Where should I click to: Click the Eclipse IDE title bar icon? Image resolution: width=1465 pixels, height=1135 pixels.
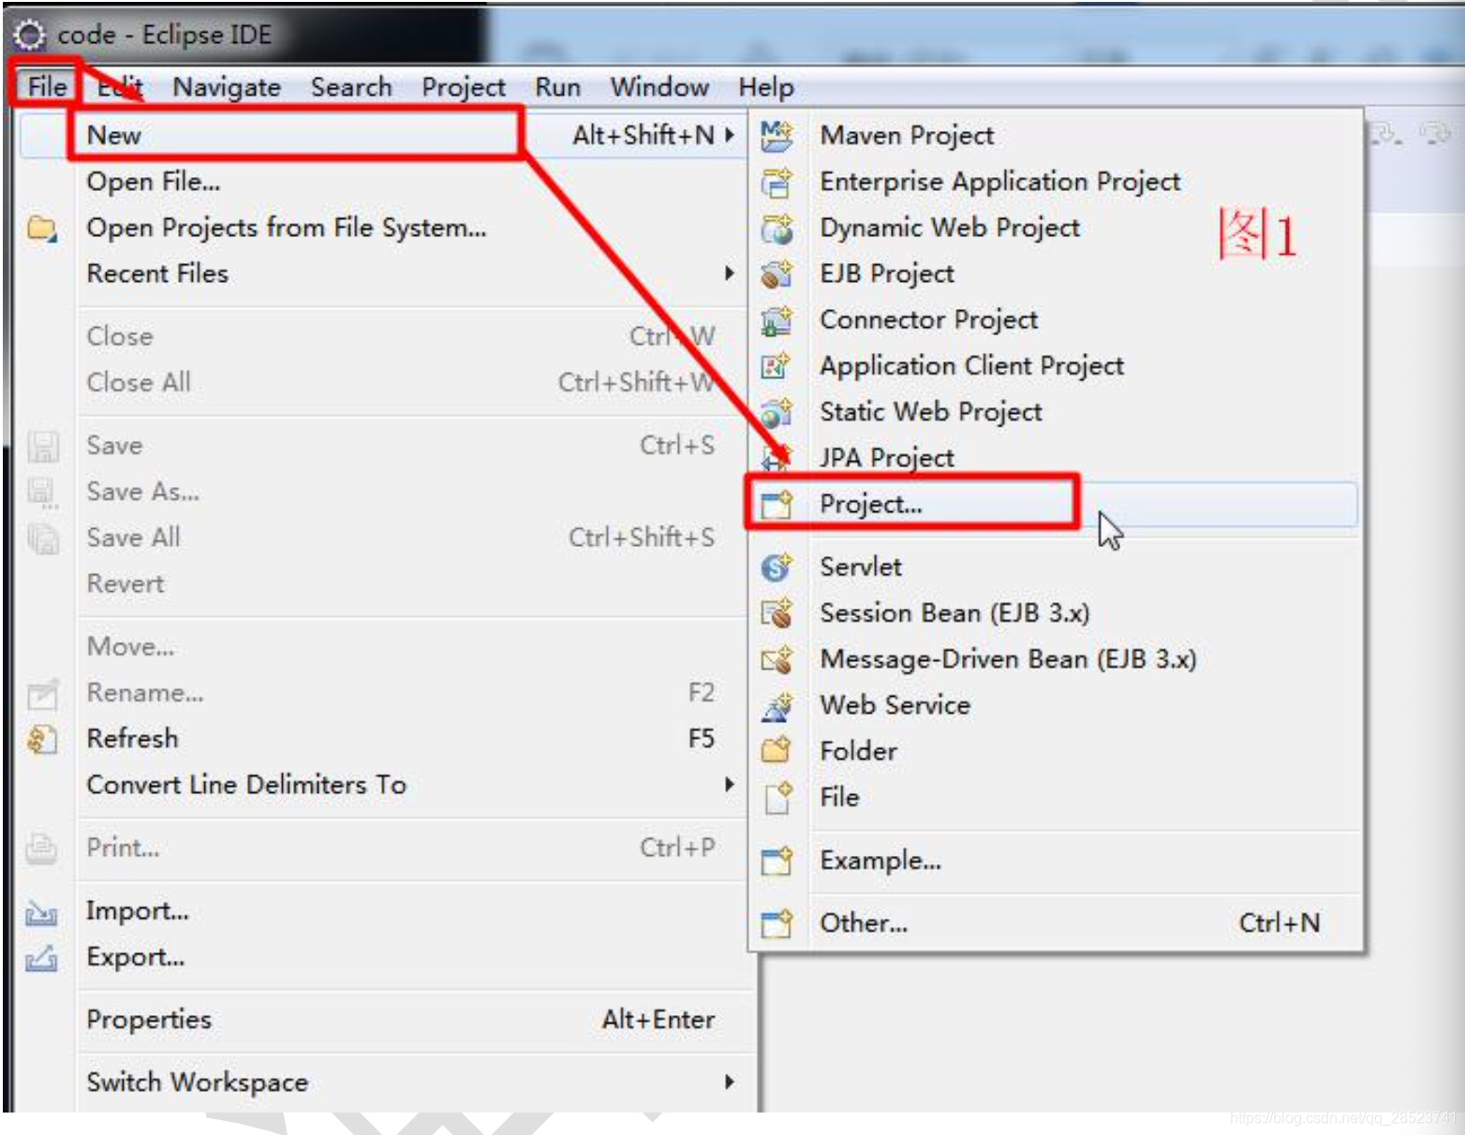(x=29, y=35)
